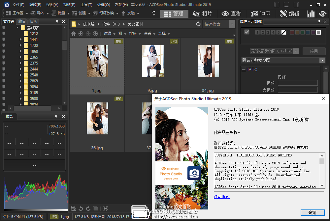Collapse the 易破解 folder node

(x=17, y=28)
